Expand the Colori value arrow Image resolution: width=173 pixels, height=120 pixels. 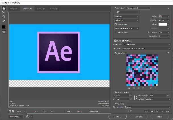[x=168, y=16]
